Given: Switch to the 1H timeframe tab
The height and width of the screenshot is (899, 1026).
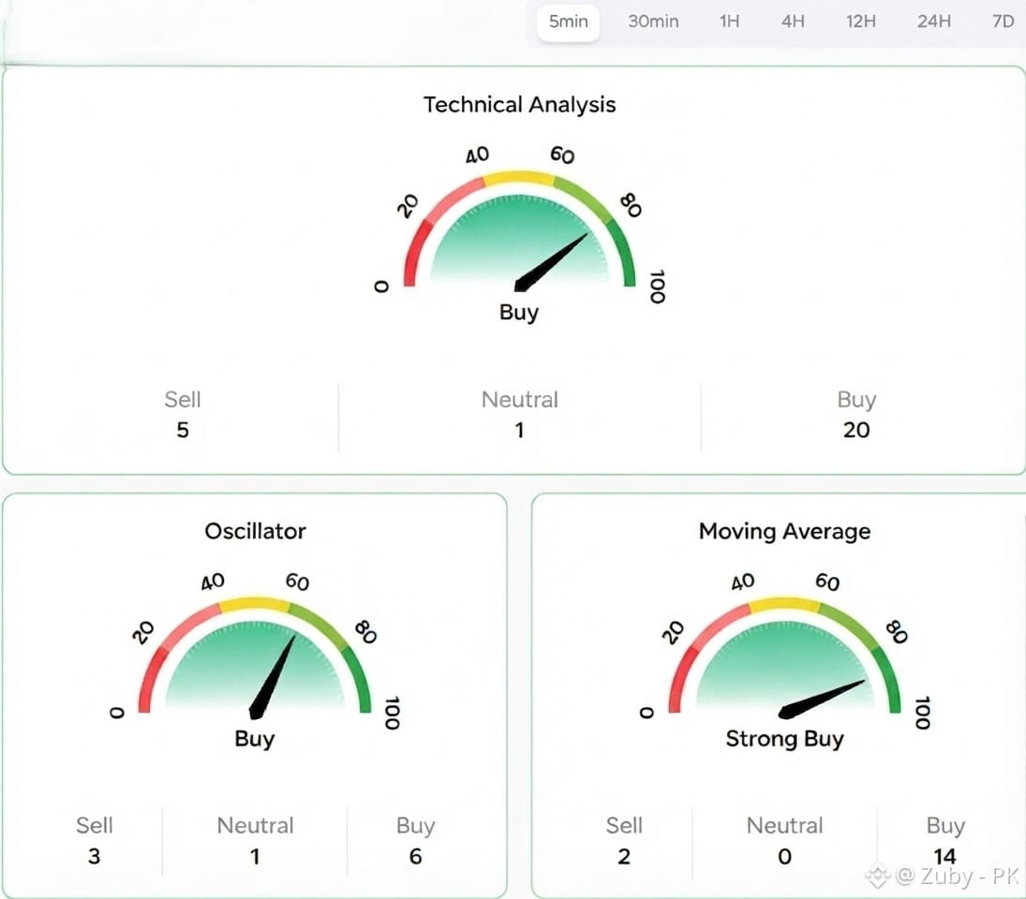Looking at the screenshot, I should pyautogui.click(x=729, y=22).
